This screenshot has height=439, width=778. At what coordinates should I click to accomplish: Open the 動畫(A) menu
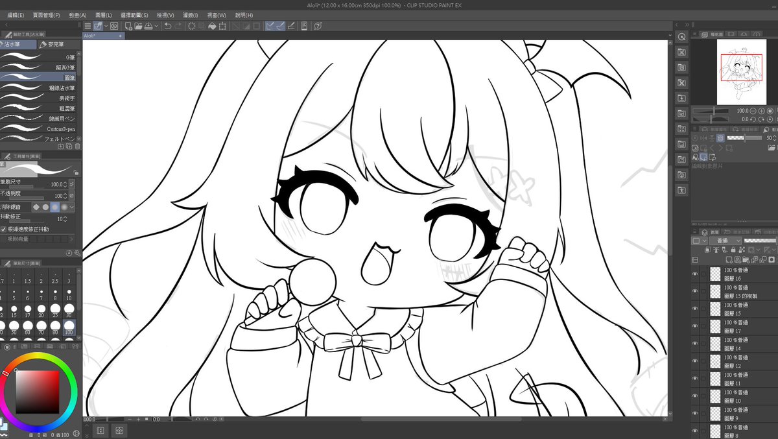tap(78, 15)
